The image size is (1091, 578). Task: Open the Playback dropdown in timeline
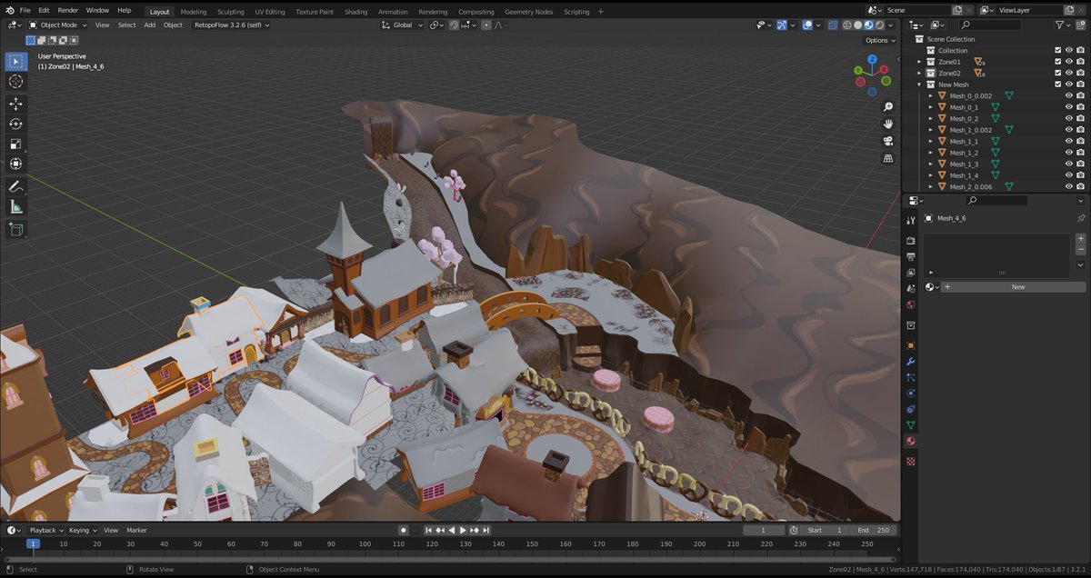[45, 530]
